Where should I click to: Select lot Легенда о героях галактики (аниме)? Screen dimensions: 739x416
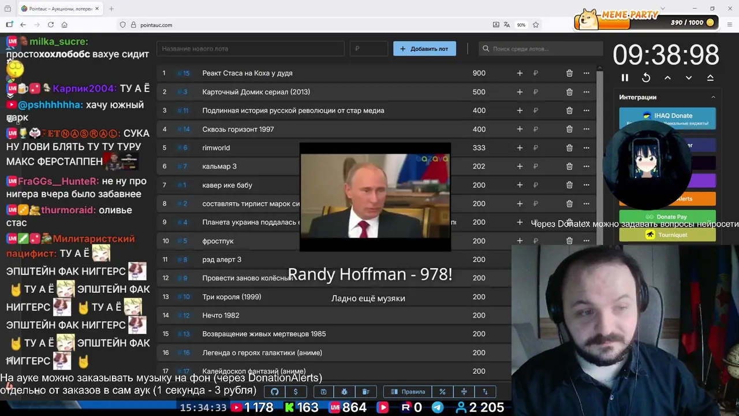point(262,353)
